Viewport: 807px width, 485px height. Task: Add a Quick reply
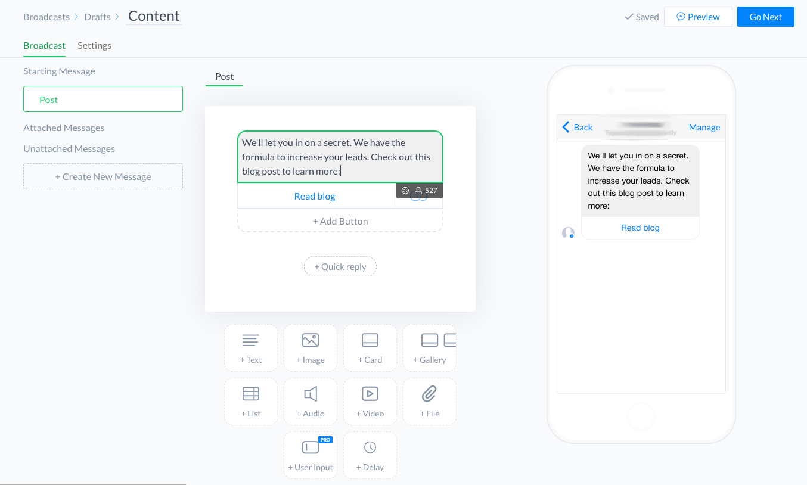[340, 266]
